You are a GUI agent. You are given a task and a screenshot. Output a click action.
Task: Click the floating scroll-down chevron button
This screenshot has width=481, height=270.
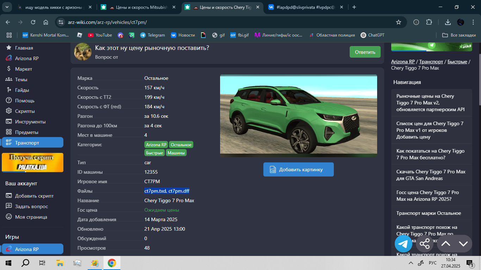pyautogui.click(x=463, y=244)
